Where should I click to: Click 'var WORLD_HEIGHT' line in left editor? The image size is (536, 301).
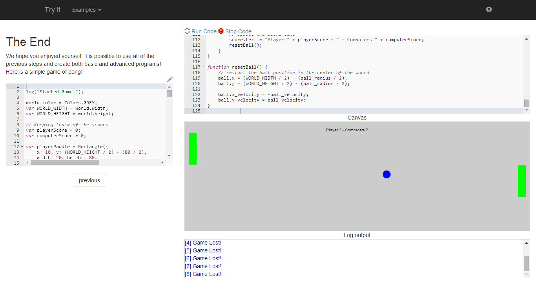pyautogui.click(x=69, y=114)
